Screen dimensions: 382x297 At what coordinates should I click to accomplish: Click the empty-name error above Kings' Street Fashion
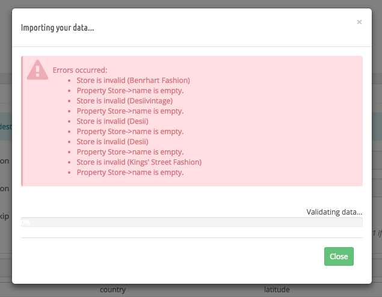click(x=130, y=152)
